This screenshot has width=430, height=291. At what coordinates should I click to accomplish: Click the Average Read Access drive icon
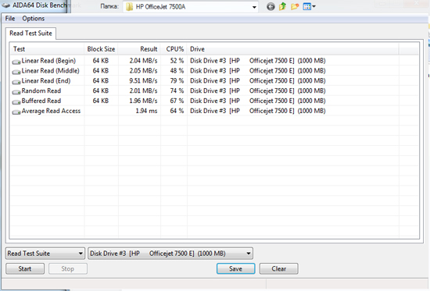[16, 112]
